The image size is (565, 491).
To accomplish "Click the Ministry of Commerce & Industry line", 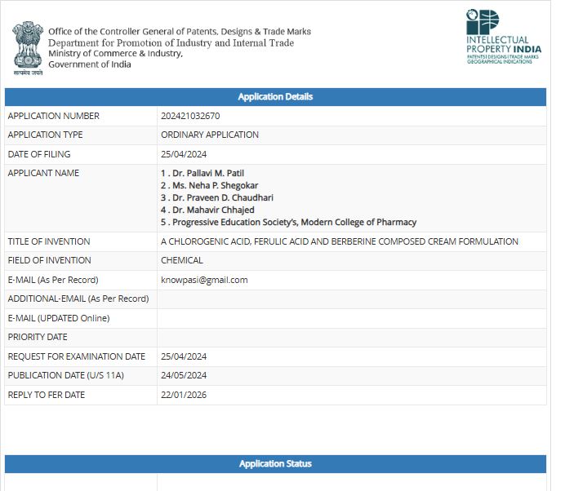I will [116, 54].
